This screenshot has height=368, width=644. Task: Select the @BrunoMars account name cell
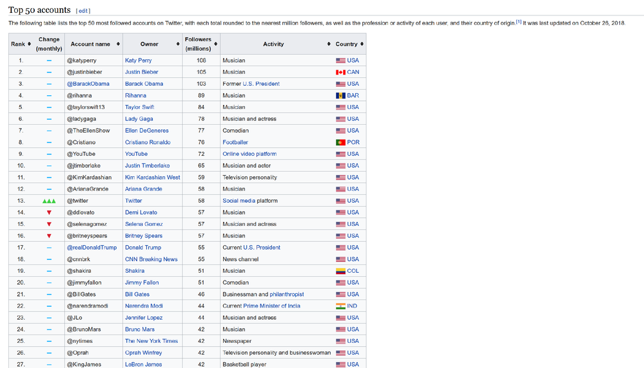93,329
